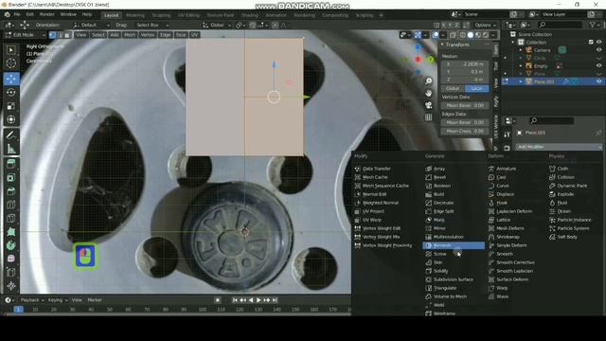Open the Mesh menu in the viewport header
606x341 pixels.
130,35
